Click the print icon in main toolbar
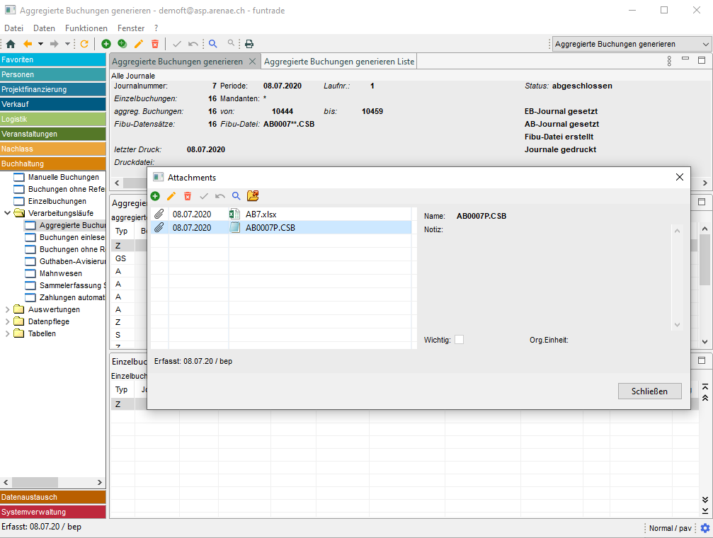 [249, 44]
